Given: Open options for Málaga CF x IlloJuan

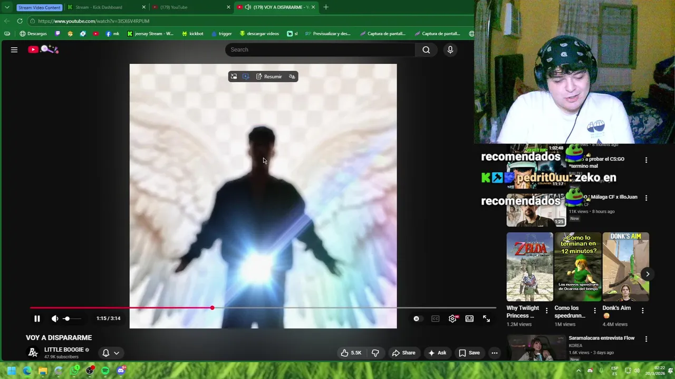Looking at the screenshot, I should pyautogui.click(x=646, y=198).
